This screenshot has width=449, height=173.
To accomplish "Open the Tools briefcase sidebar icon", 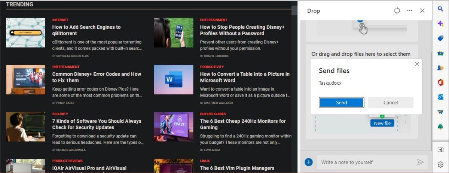I will pyautogui.click(x=440, y=53).
